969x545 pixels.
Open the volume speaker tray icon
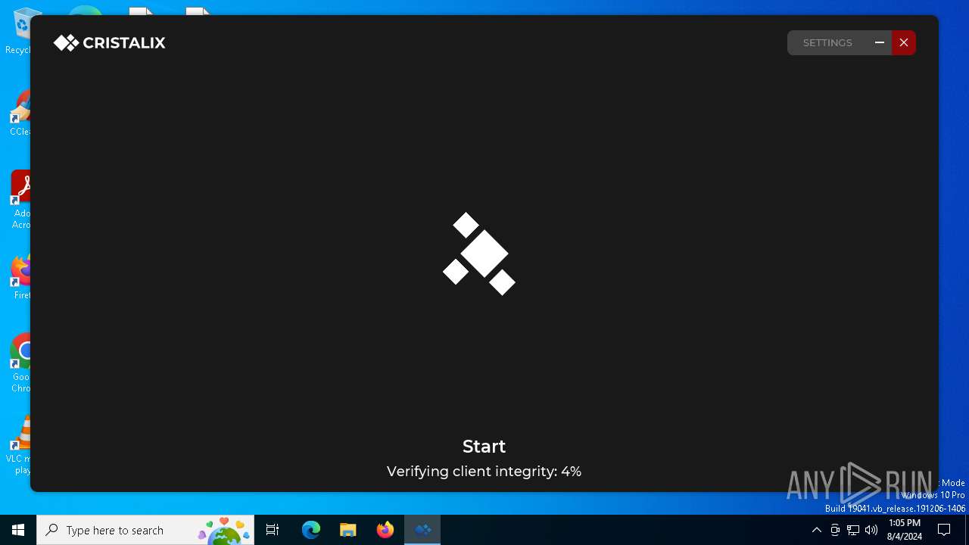click(x=871, y=530)
